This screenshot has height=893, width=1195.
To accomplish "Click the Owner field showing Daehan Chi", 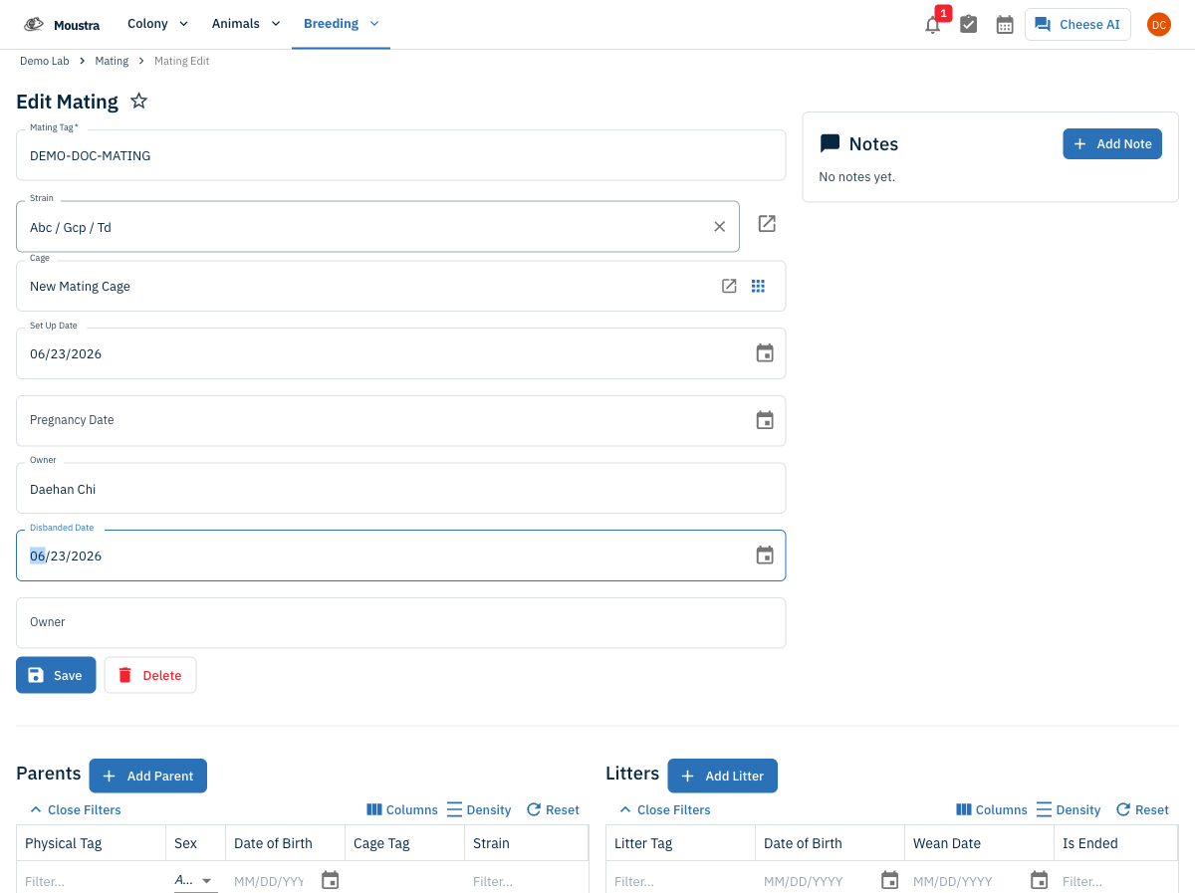I will 400,488.
